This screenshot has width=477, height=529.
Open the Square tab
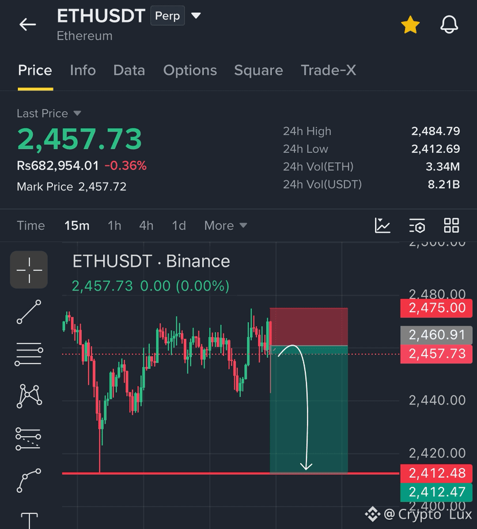pos(259,70)
